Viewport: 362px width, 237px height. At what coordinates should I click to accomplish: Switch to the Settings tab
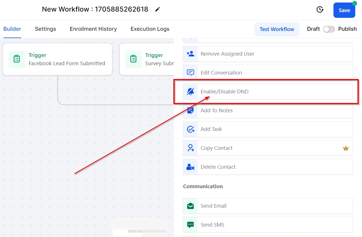(45, 29)
